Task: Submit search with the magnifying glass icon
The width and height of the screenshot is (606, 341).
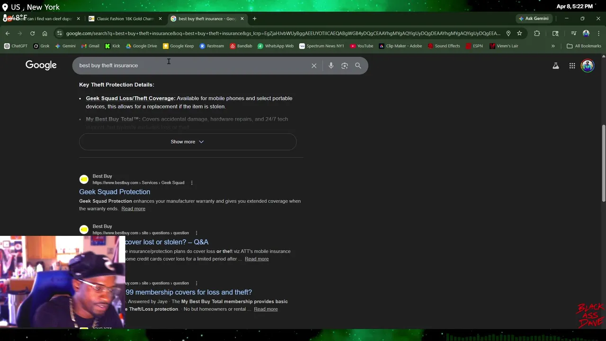Action: [x=358, y=66]
